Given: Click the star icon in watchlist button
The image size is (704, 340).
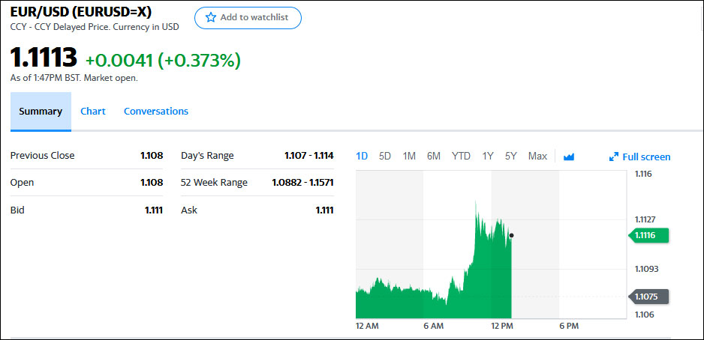Looking at the screenshot, I should pyautogui.click(x=211, y=17).
